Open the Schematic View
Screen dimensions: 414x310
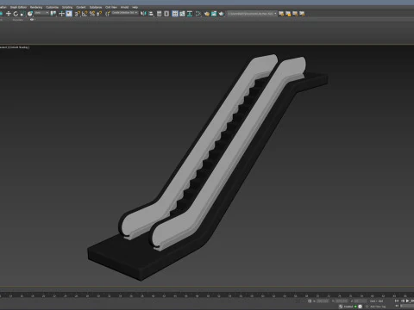pos(190,14)
